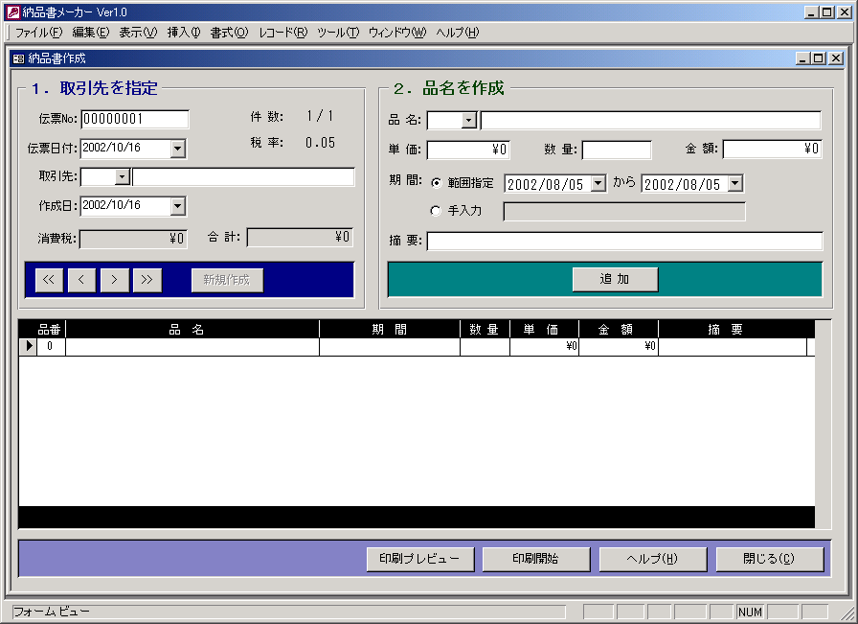This screenshot has height=624, width=858.
Task: Click the 閉じる(C) button
Action: tap(769, 559)
